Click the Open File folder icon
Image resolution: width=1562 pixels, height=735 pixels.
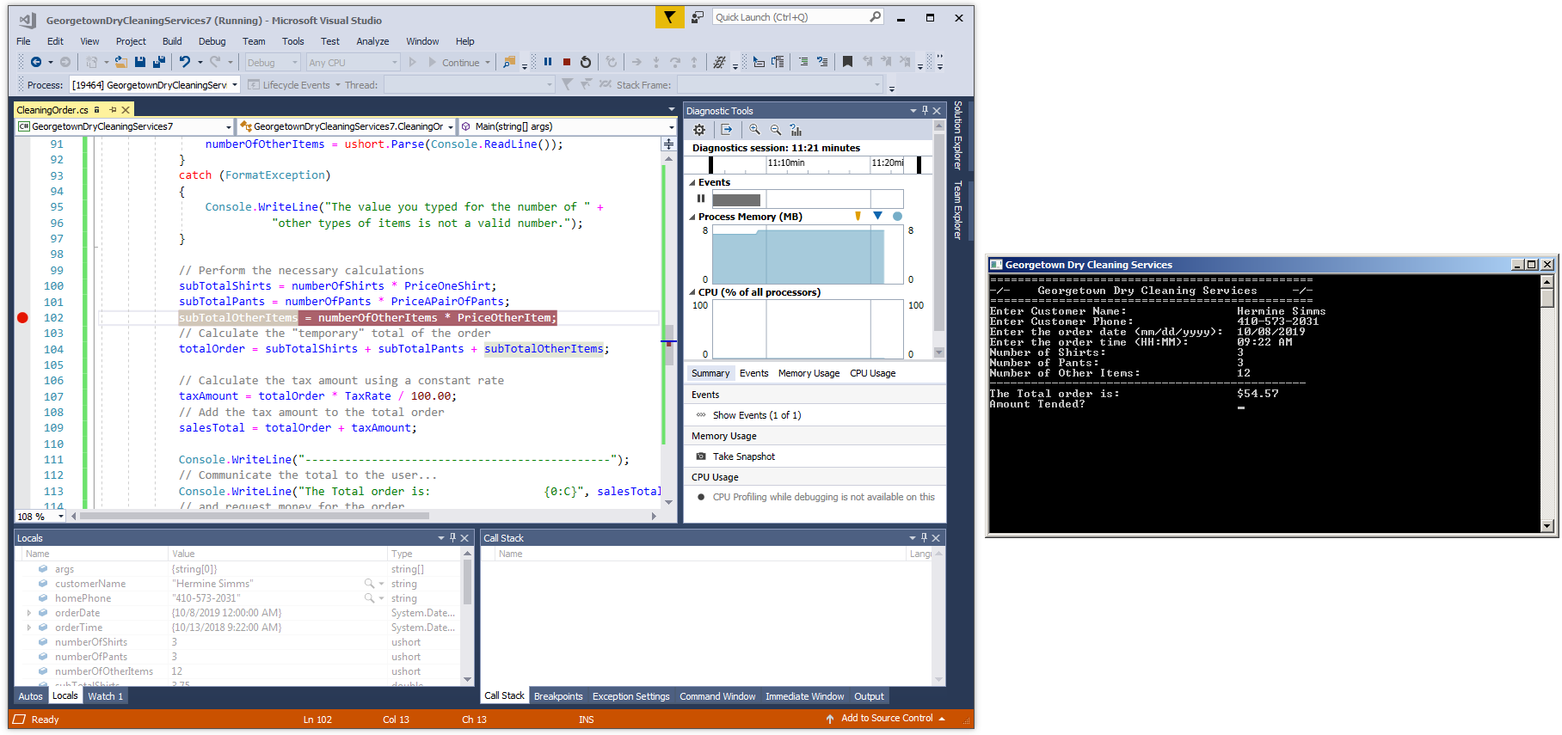[121, 62]
